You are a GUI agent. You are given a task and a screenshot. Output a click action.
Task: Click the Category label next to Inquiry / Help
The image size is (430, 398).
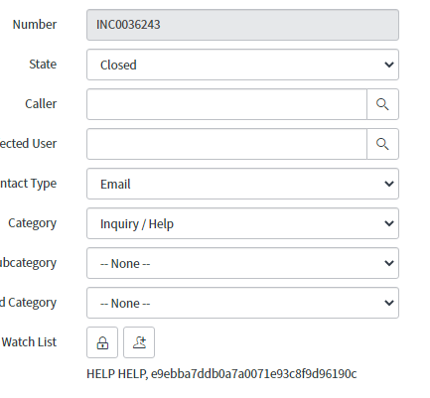32,223
